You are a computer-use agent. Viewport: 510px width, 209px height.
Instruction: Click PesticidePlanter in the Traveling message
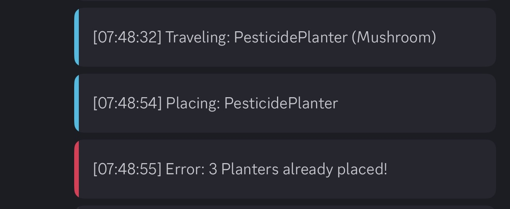(291, 37)
